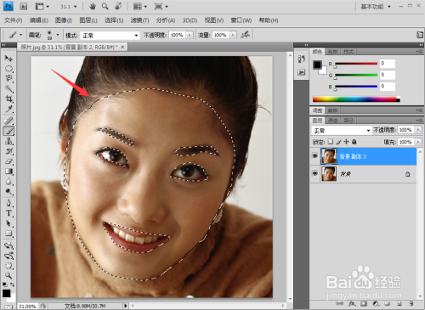425x310 pixels.
Task: Open the tool preset picker dropdown
Action: pyautogui.click(x=20, y=35)
